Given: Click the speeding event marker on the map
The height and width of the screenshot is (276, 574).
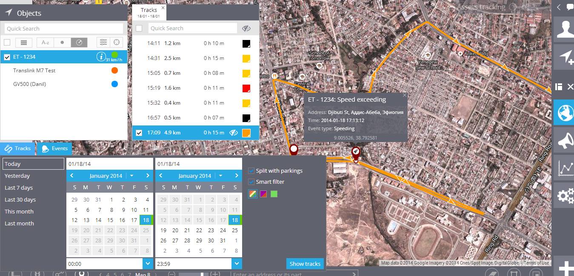Looking at the screenshot, I should (x=356, y=153).
